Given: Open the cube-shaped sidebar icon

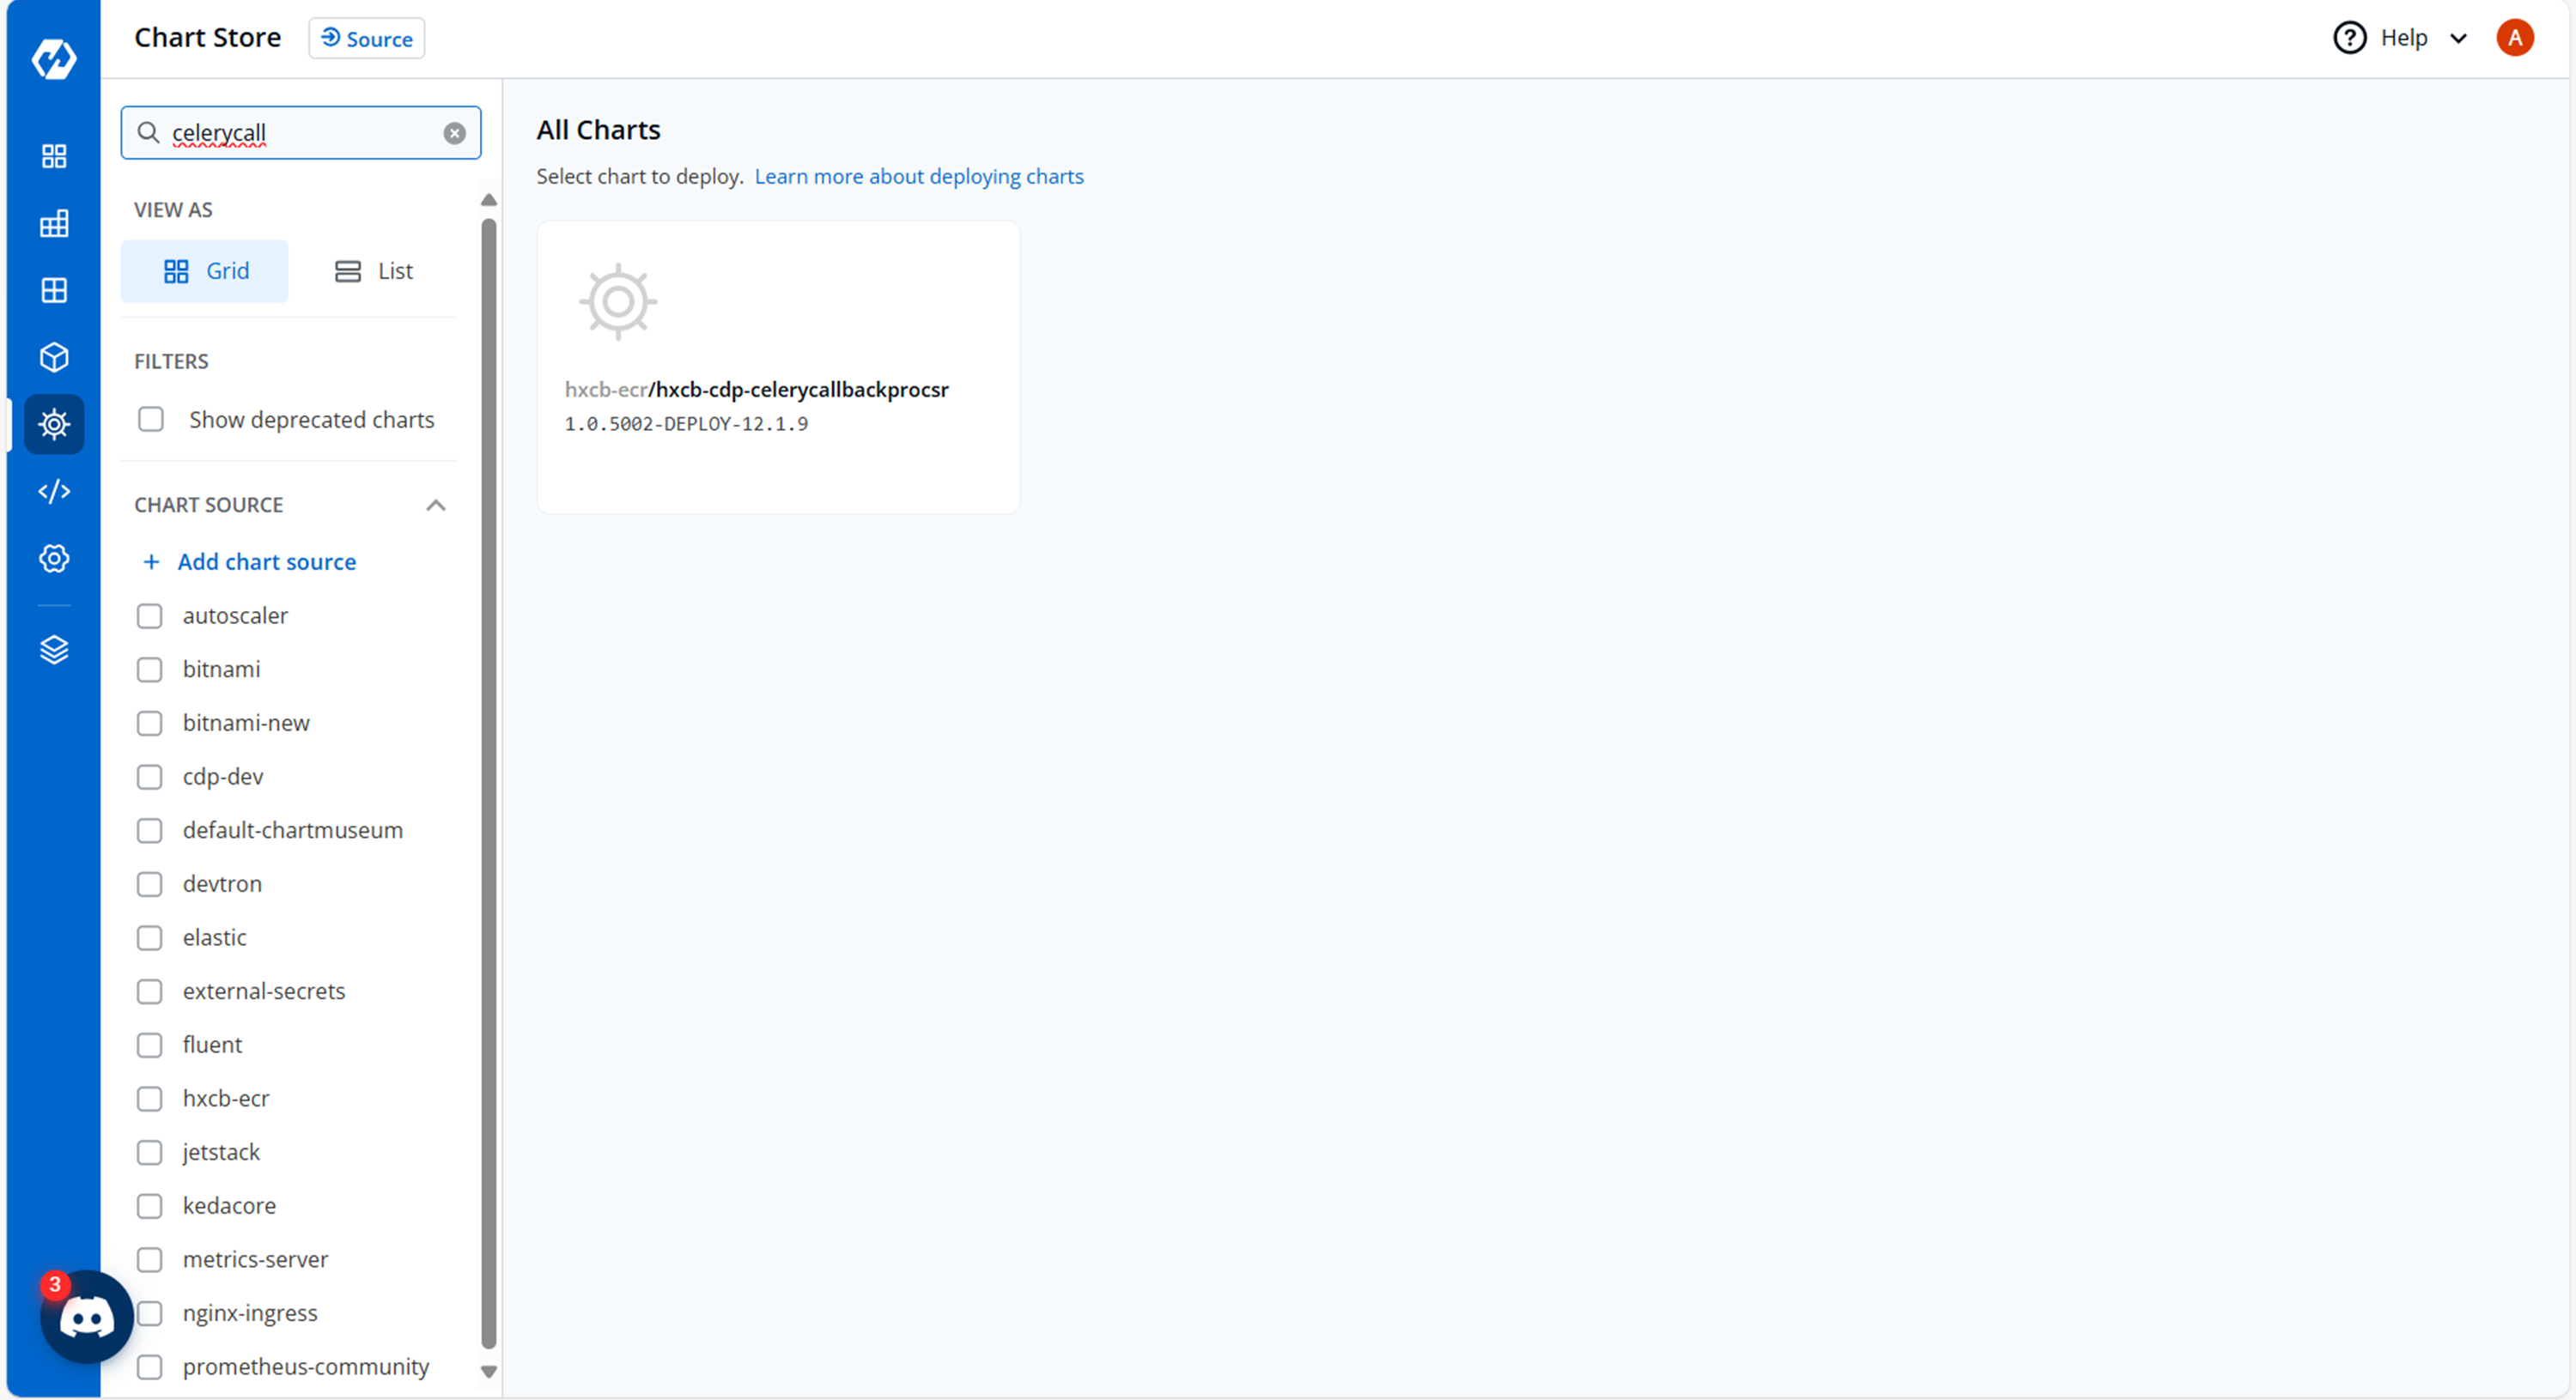Looking at the screenshot, I should (x=54, y=357).
